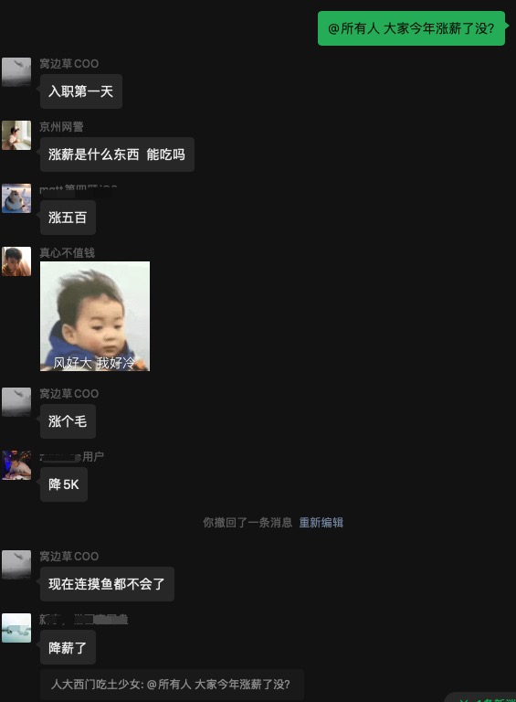Click the 重新编辑 link

pos(321,523)
